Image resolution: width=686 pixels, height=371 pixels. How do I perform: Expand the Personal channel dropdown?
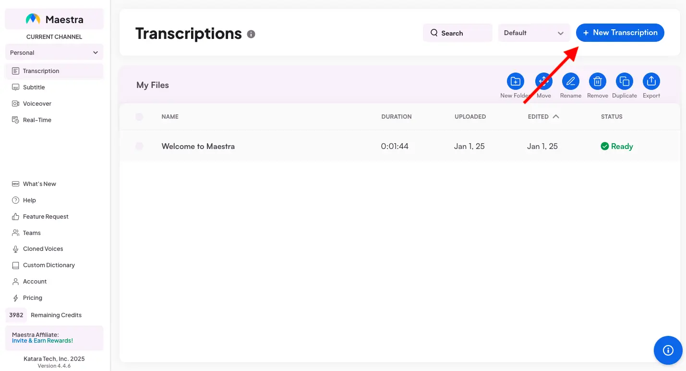pyautogui.click(x=54, y=52)
